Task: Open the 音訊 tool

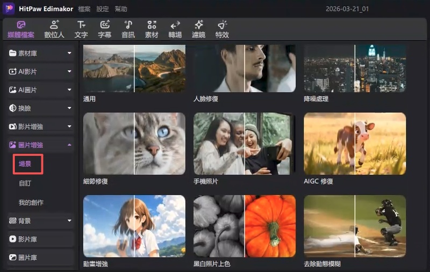Action: pyautogui.click(x=128, y=30)
